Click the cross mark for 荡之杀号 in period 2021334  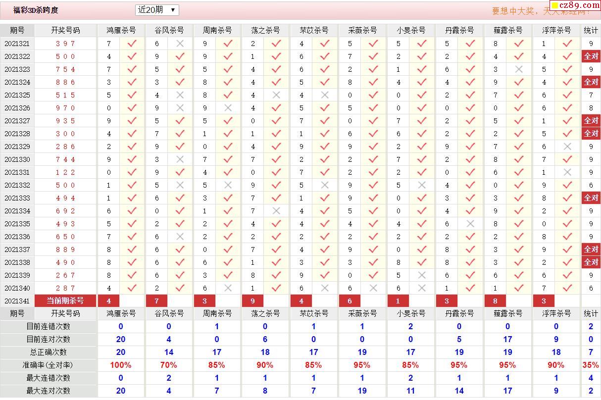[276, 211]
